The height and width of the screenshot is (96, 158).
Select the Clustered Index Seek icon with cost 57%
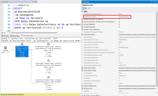[x=48, y=77]
